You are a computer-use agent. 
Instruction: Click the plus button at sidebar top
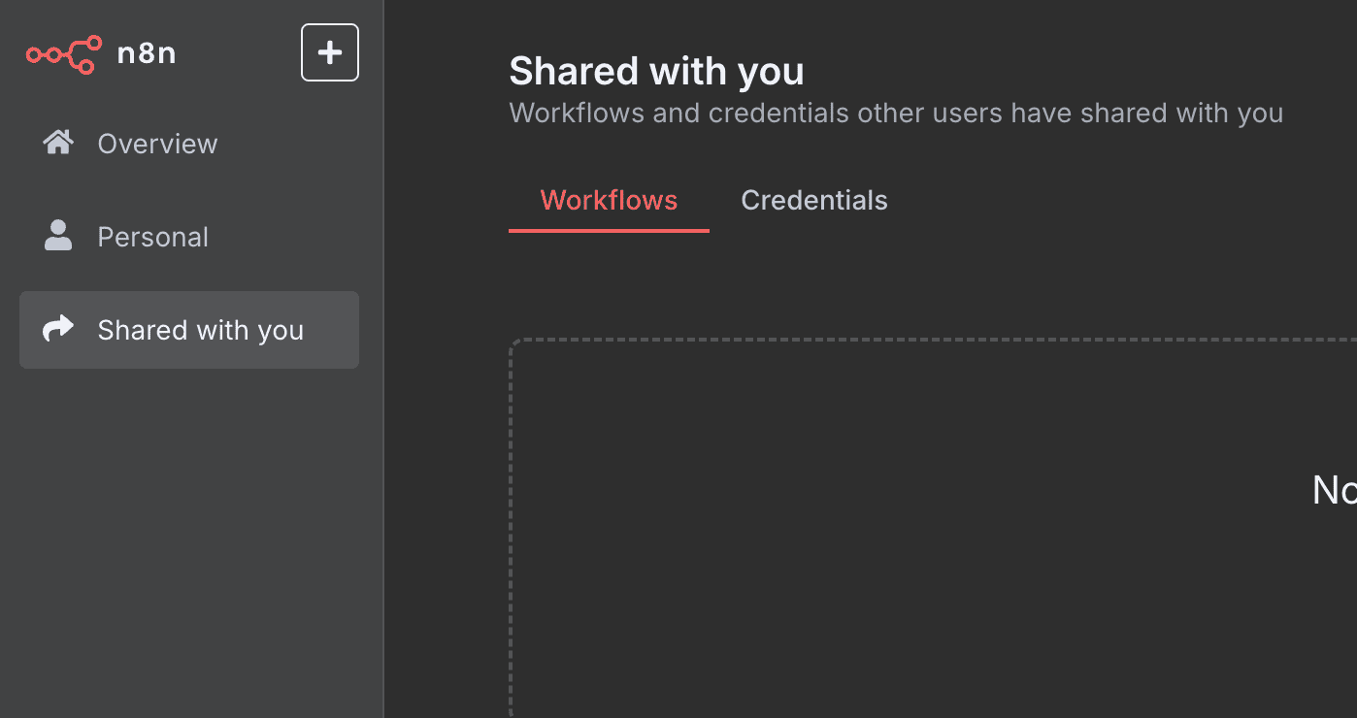(329, 52)
